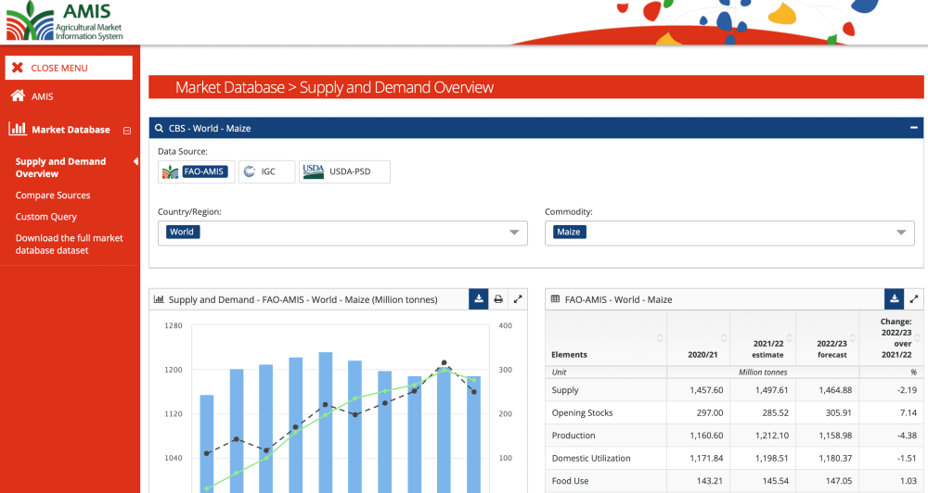
Task: Select FAO-AMIS as data source
Action: (x=196, y=171)
